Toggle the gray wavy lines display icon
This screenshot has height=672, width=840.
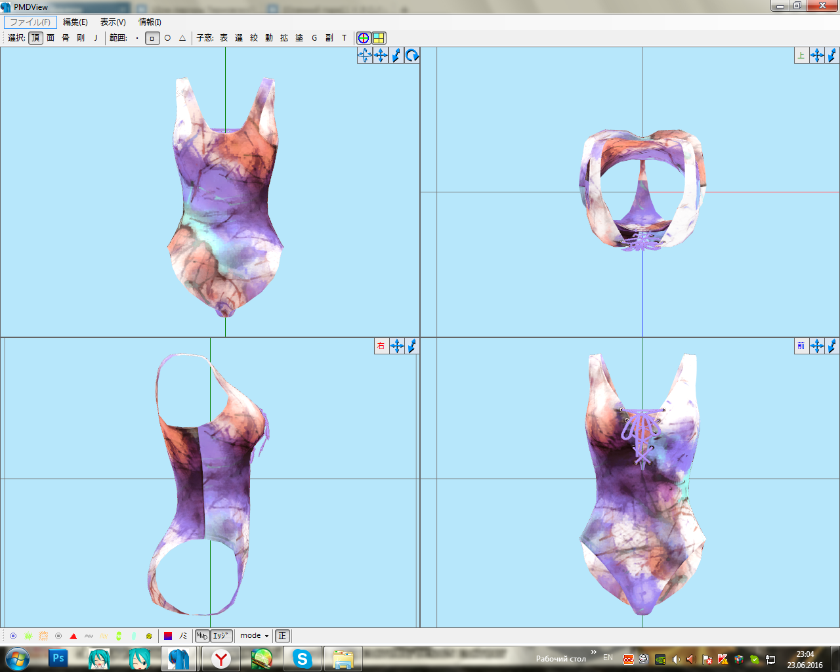tap(89, 636)
